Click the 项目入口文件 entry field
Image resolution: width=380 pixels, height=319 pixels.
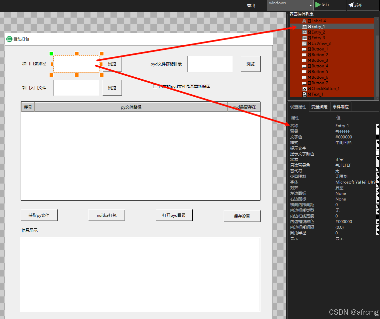click(x=76, y=88)
